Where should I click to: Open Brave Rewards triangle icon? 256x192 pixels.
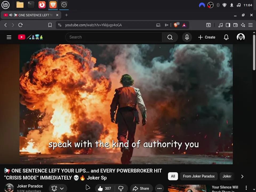pyautogui.click(x=184, y=25)
